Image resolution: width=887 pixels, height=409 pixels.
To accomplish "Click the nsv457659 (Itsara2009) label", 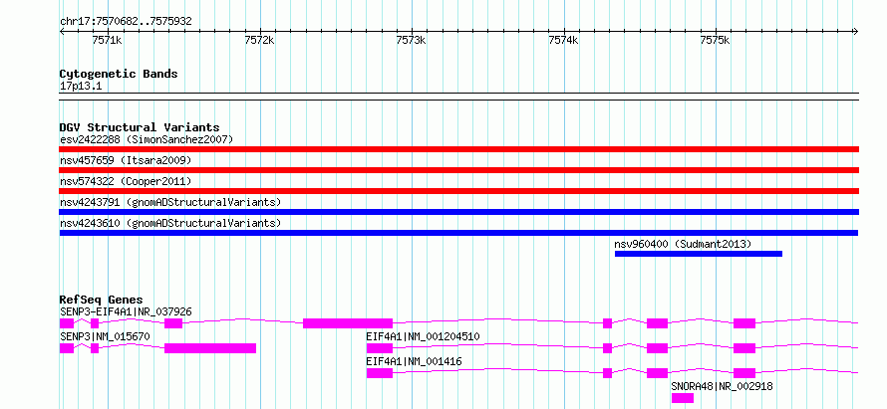I will click(x=126, y=160).
